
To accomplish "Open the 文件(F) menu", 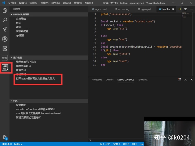I will coord(12,3).
